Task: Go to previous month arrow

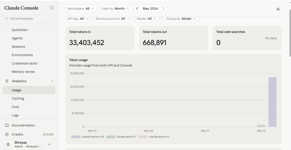Action: point(137,9)
